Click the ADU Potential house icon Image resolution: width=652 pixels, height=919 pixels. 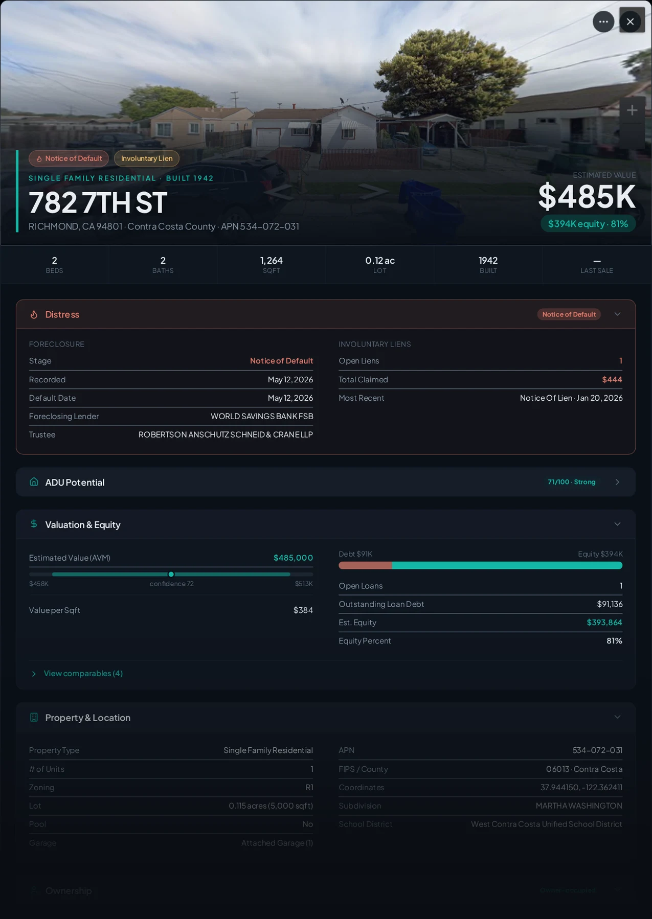34,482
